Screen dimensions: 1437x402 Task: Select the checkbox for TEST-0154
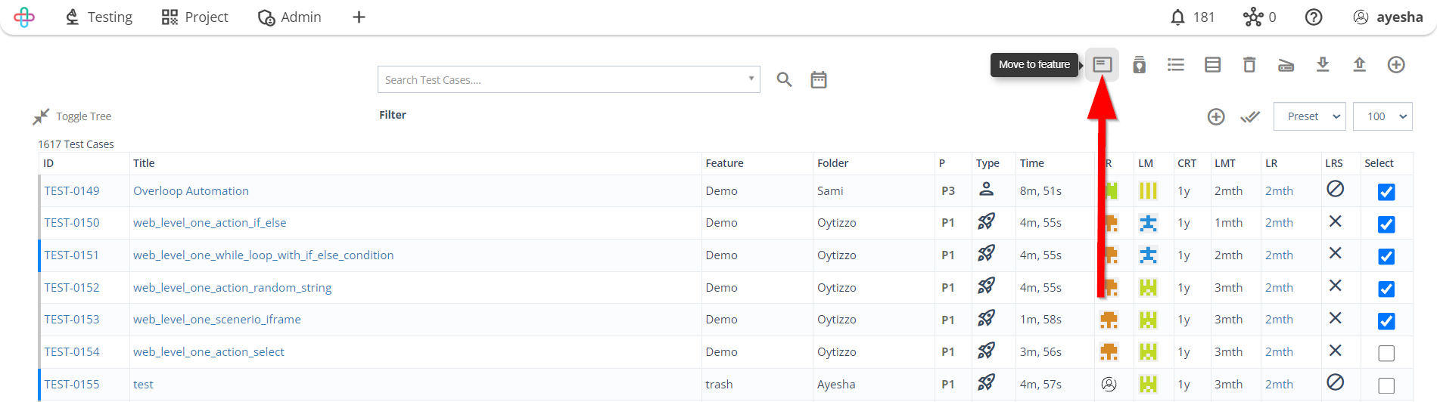(x=1386, y=353)
